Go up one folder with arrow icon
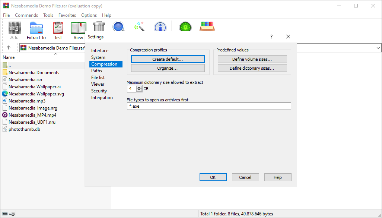Screen dimensions: 382x218 pyautogui.click(x=9, y=48)
